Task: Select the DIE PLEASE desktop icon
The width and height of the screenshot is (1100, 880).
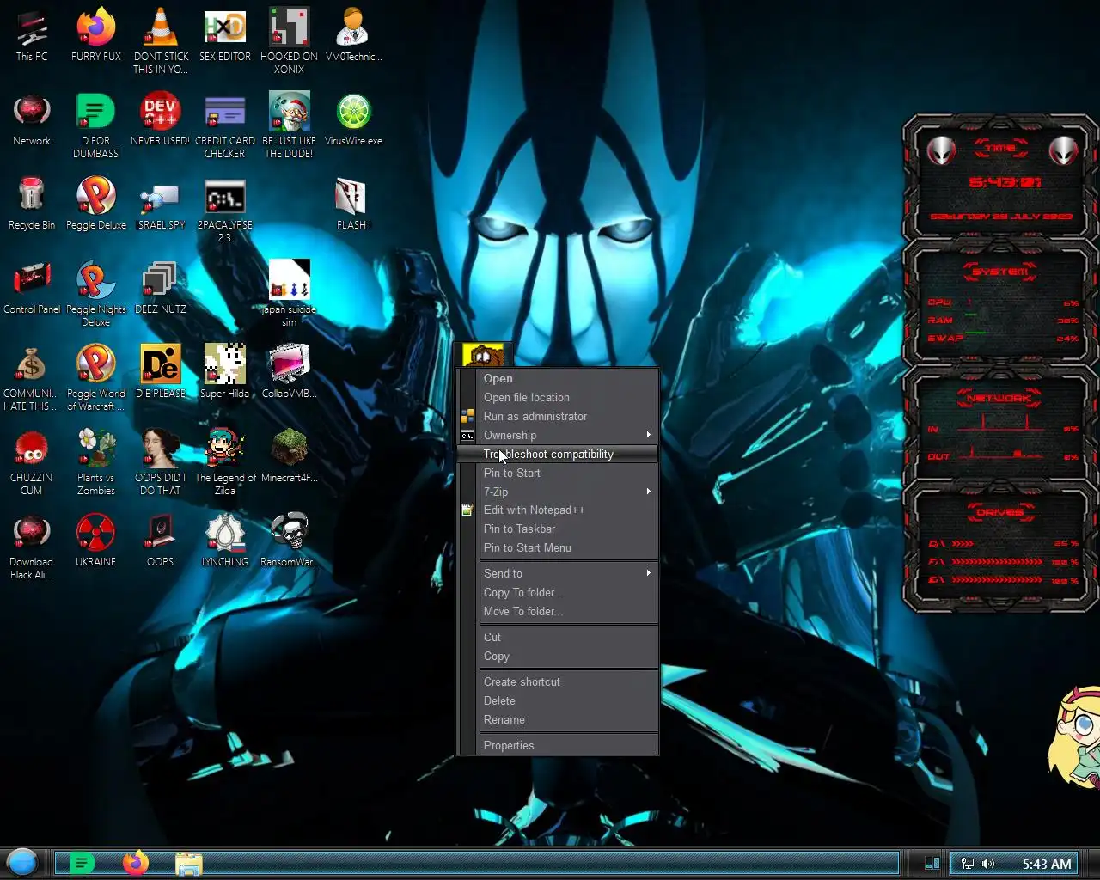Action: pyautogui.click(x=161, y=372)
